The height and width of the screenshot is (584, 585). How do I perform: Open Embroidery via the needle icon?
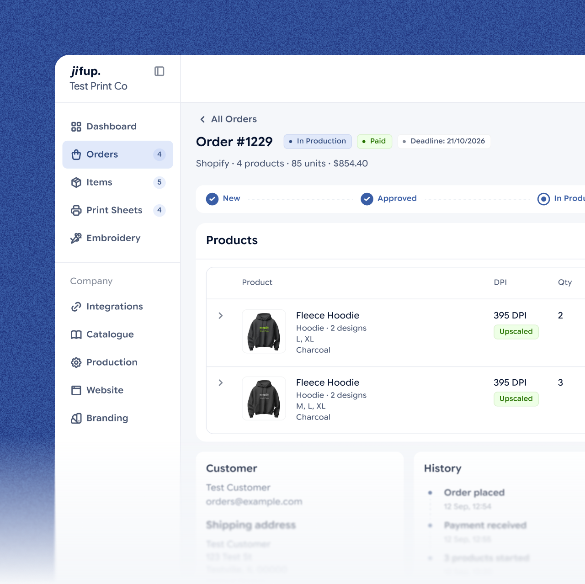(x=76, y=238)
